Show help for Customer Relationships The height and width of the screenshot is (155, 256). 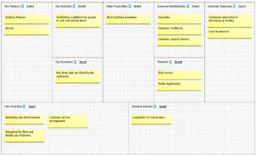[x=188, y=6]
